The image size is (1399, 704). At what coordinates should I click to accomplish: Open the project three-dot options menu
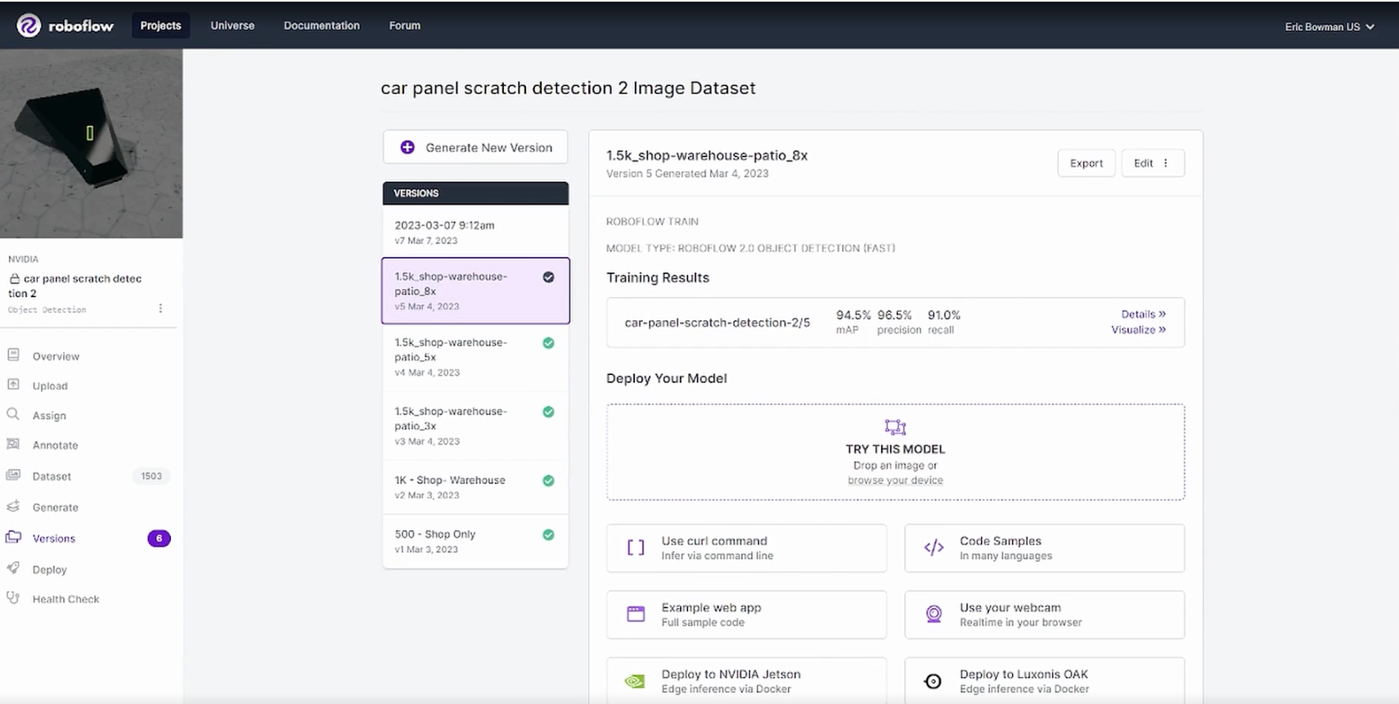(x=160, y=309)
